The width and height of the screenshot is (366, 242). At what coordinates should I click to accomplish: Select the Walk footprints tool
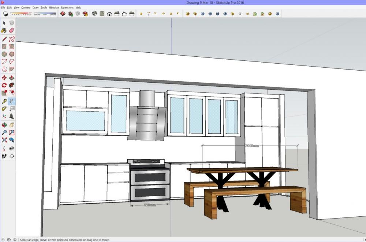tap(4, 156)
